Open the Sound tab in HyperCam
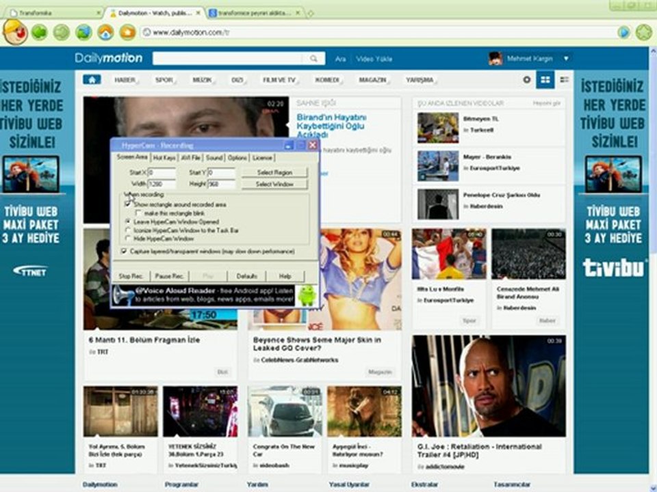Image resolution: width=657 pixels, height=492 pixels. tap(214, 158)
